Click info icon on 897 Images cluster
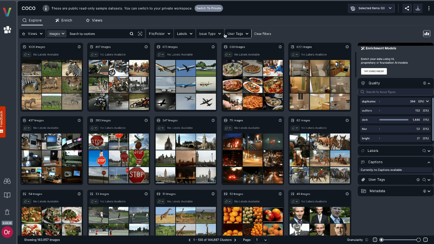 [146, 47]
